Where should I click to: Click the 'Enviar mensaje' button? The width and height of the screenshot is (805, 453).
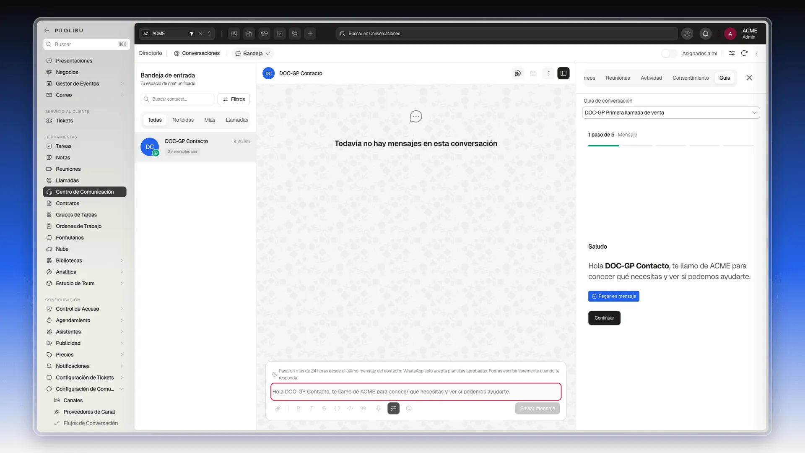538,409
